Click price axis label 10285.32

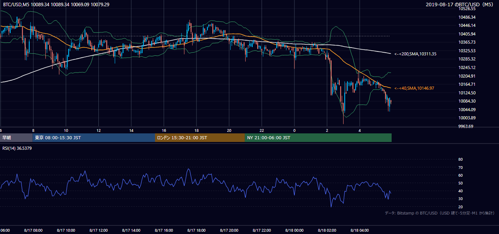[467, 59]
